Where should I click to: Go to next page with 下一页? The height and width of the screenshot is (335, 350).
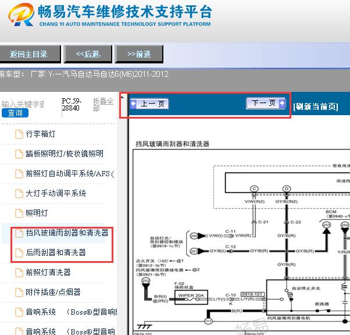click(x=266, y=103)
